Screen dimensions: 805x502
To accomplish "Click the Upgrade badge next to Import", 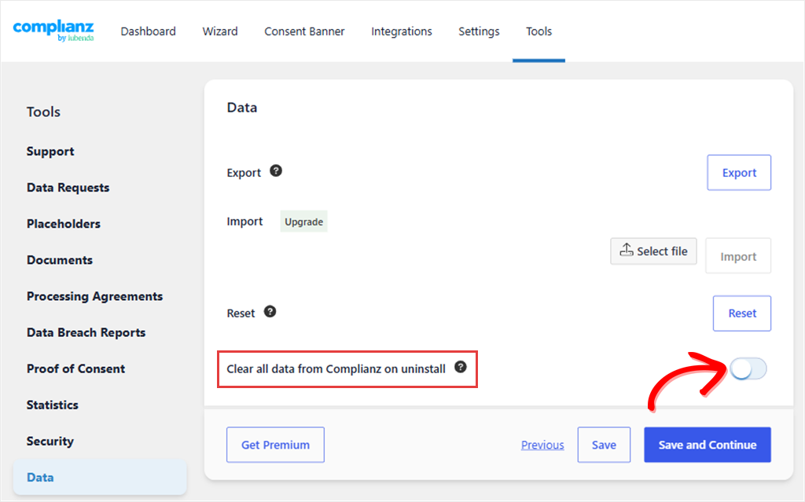I will tap(304, 222).
